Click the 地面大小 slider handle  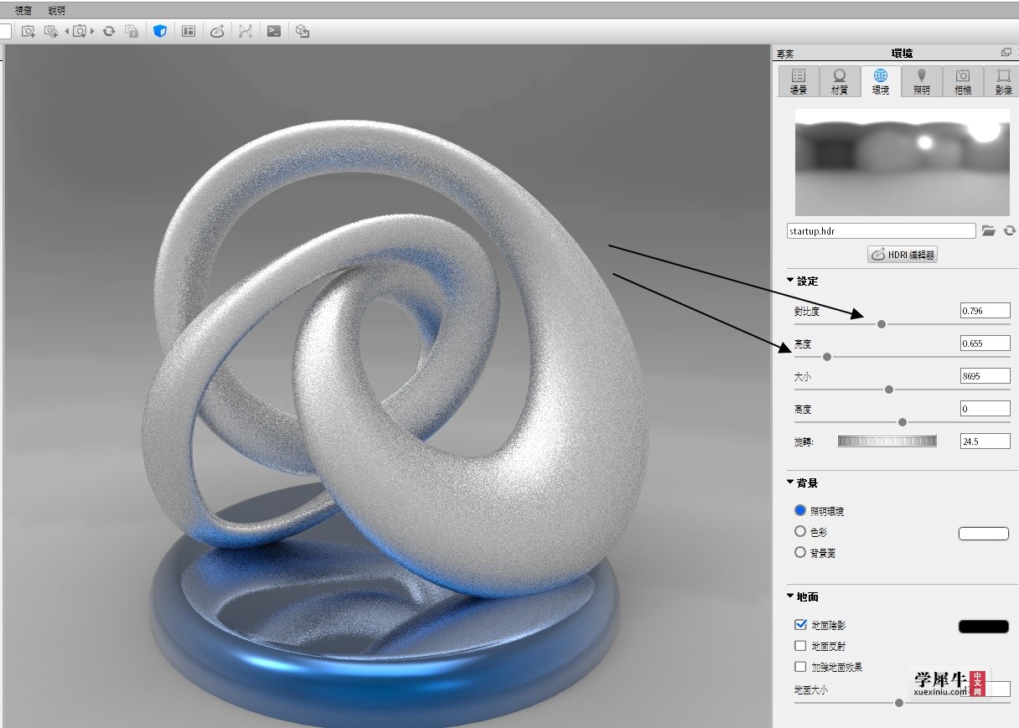(x=899, y=703)
